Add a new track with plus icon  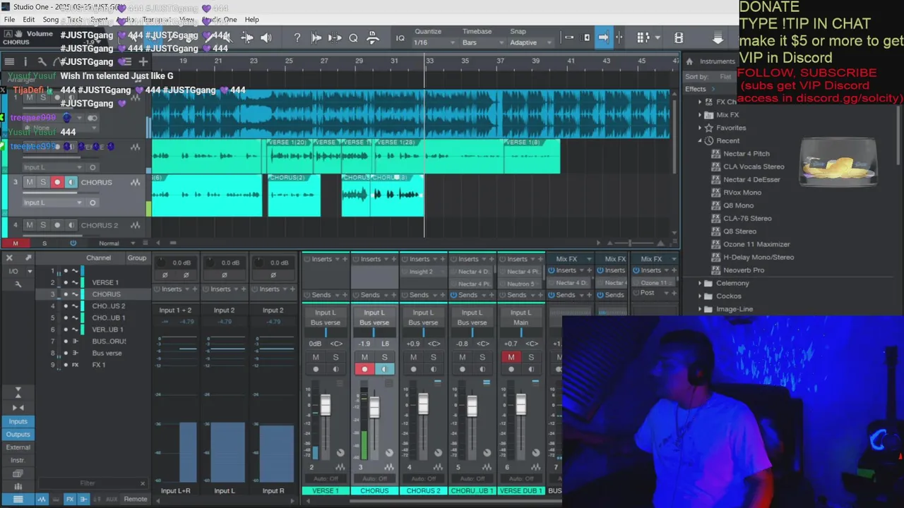[143, 62]
